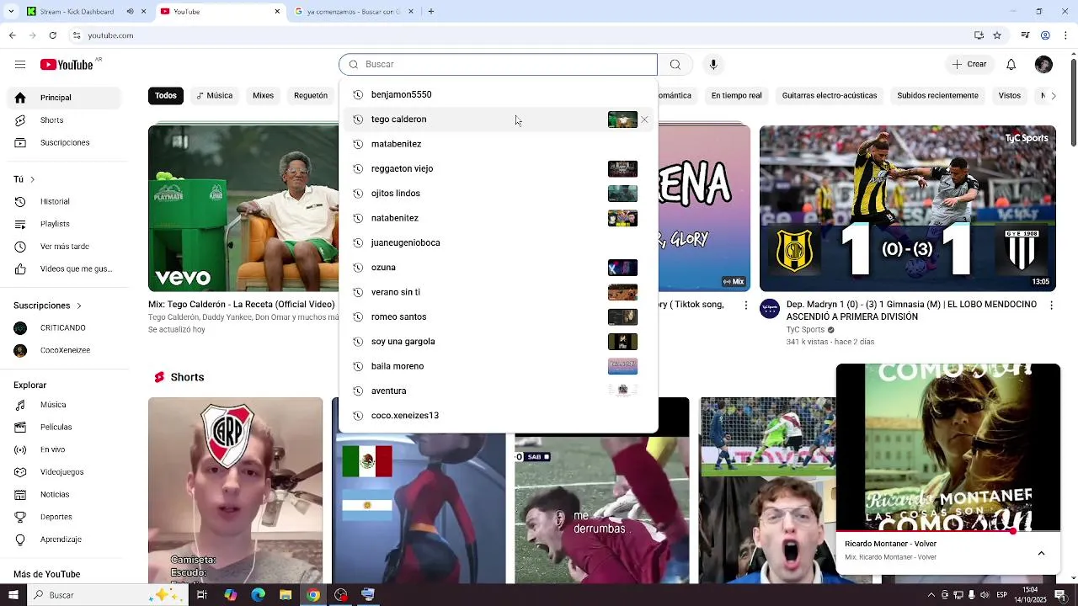Screen dimensions: 1078x606
Task: Select the Subidos recientemente chip
Action: (x=937, y=96)
